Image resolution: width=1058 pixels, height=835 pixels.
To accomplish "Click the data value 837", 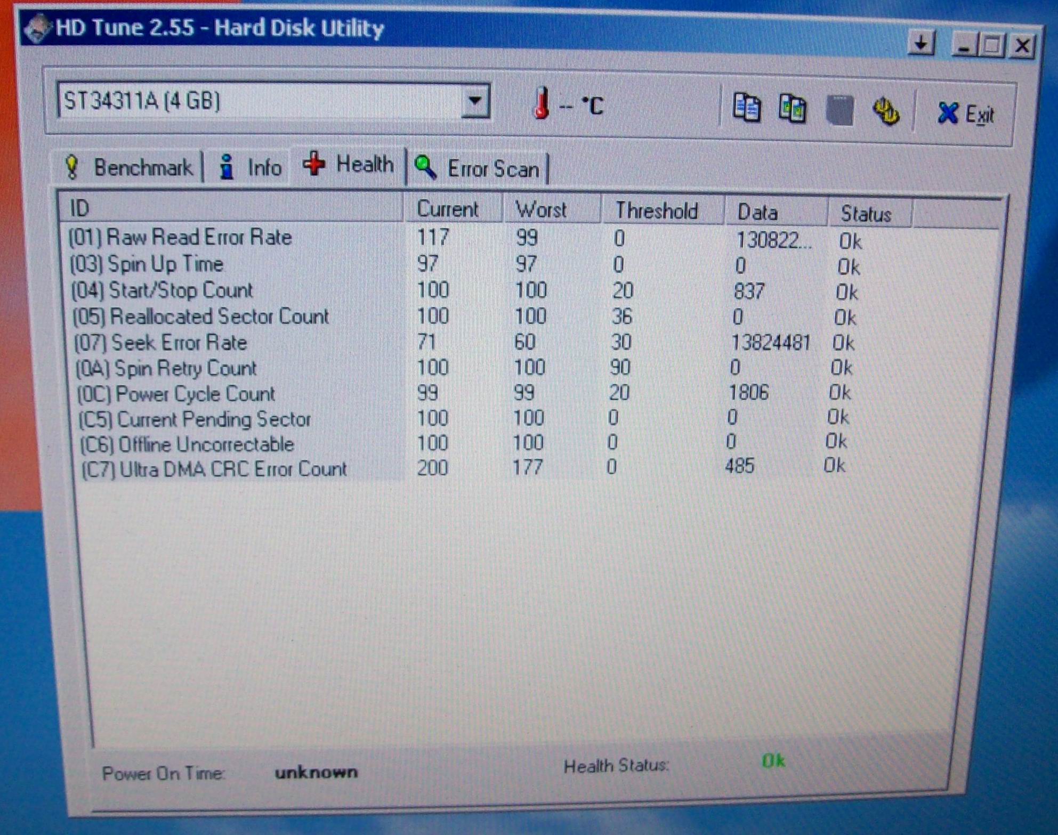I will (749, 291).
